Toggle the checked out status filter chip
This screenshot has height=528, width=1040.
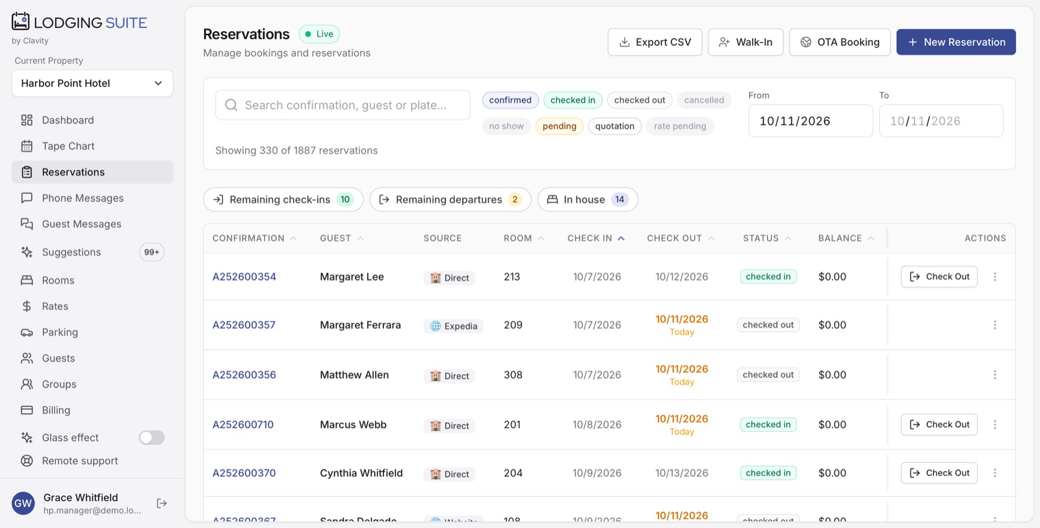click(640, 100)
